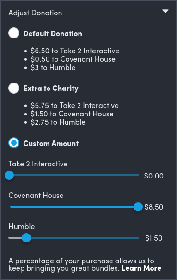Click the Humble slider handle
This screenshot has height=280, width=177.
click(26, 238)
